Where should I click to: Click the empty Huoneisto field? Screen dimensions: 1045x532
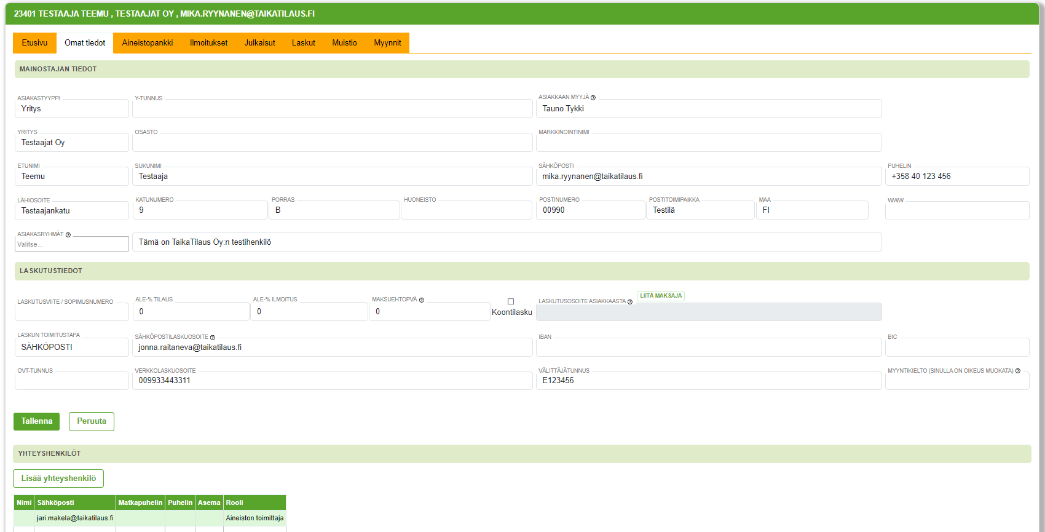point(467,210)
